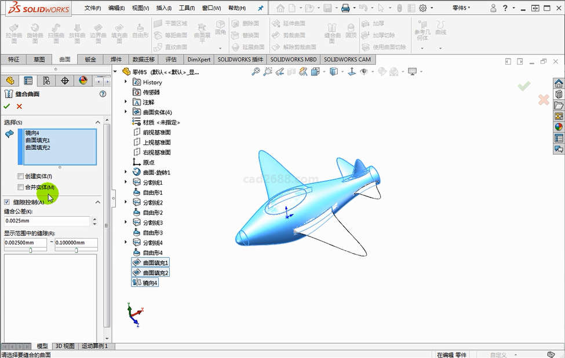The image size is (565, 358).
Task: Uncheck the 缝隙控制 checkbox
Action: 7,202
